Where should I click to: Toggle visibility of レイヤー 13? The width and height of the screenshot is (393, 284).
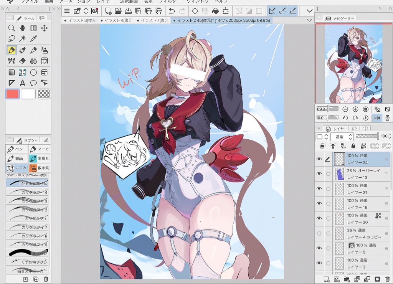pyautogui.click(x=319, y=174)
